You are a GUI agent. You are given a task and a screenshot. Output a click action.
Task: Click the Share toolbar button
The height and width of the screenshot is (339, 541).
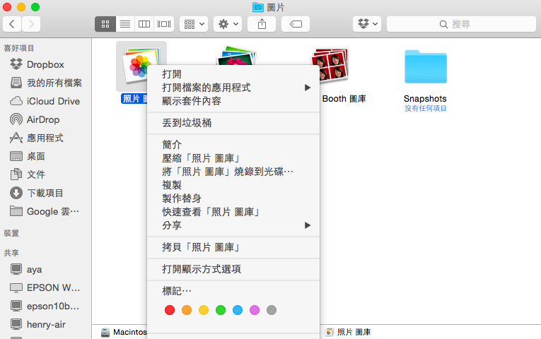point(262,24)
